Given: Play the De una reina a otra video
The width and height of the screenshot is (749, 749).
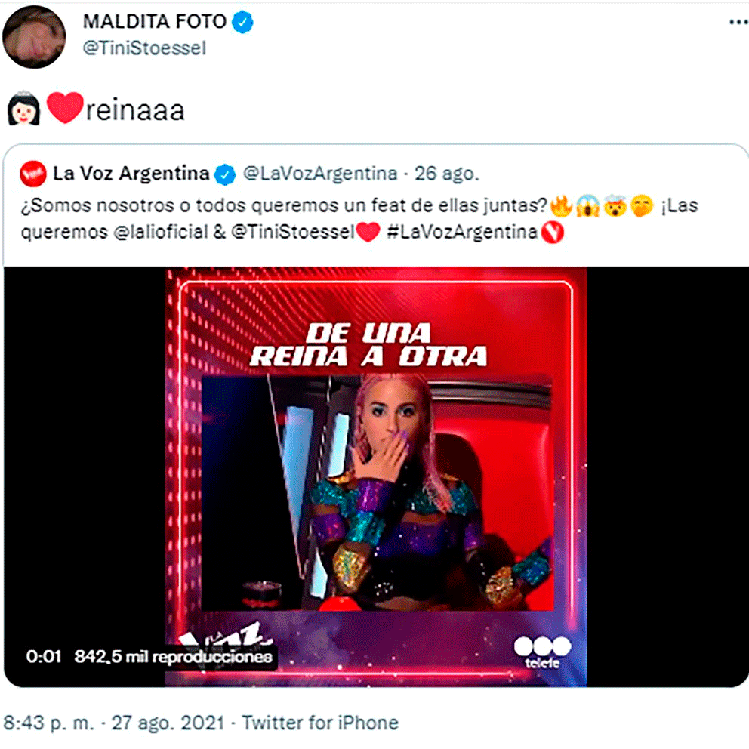Looking at the screenshot, I should pos(376,476).
